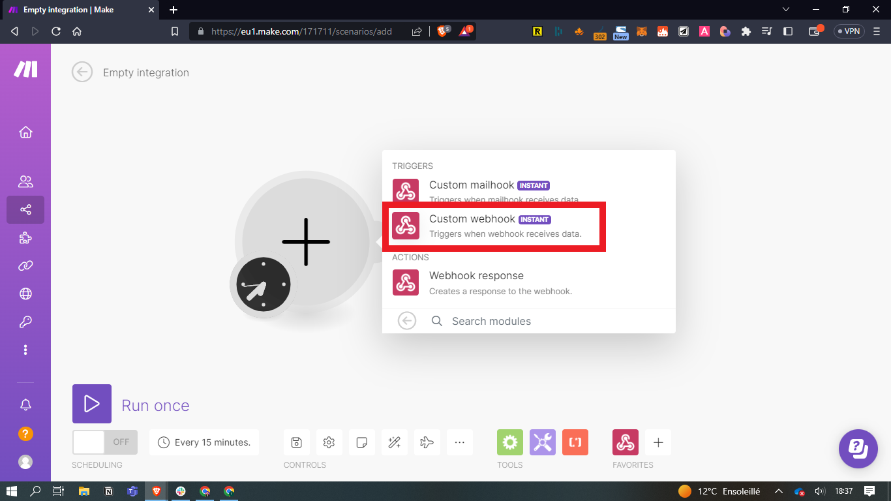Open the Keys icon in the sidebar
891x501 pixels.
tap(25, 322)
